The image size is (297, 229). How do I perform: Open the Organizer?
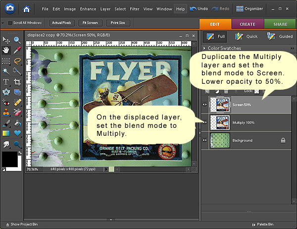tap(249, 9)
